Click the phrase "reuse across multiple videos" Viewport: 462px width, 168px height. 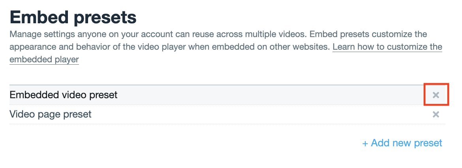[229, 34]
